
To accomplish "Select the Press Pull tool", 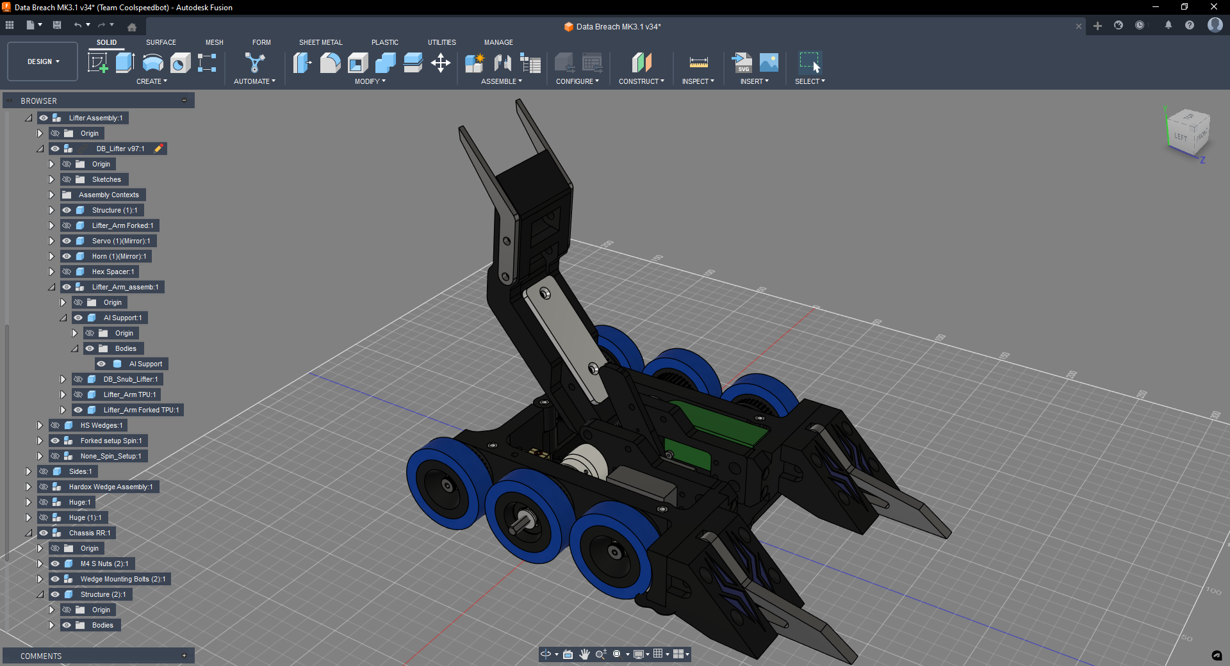I will tap(302, 63).
